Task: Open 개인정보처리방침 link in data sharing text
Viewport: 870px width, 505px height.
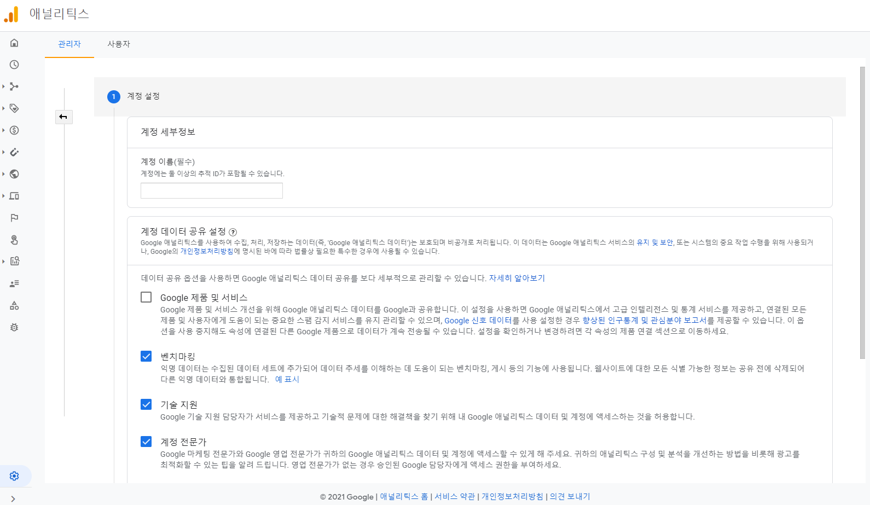Action: tap(207, 251)
